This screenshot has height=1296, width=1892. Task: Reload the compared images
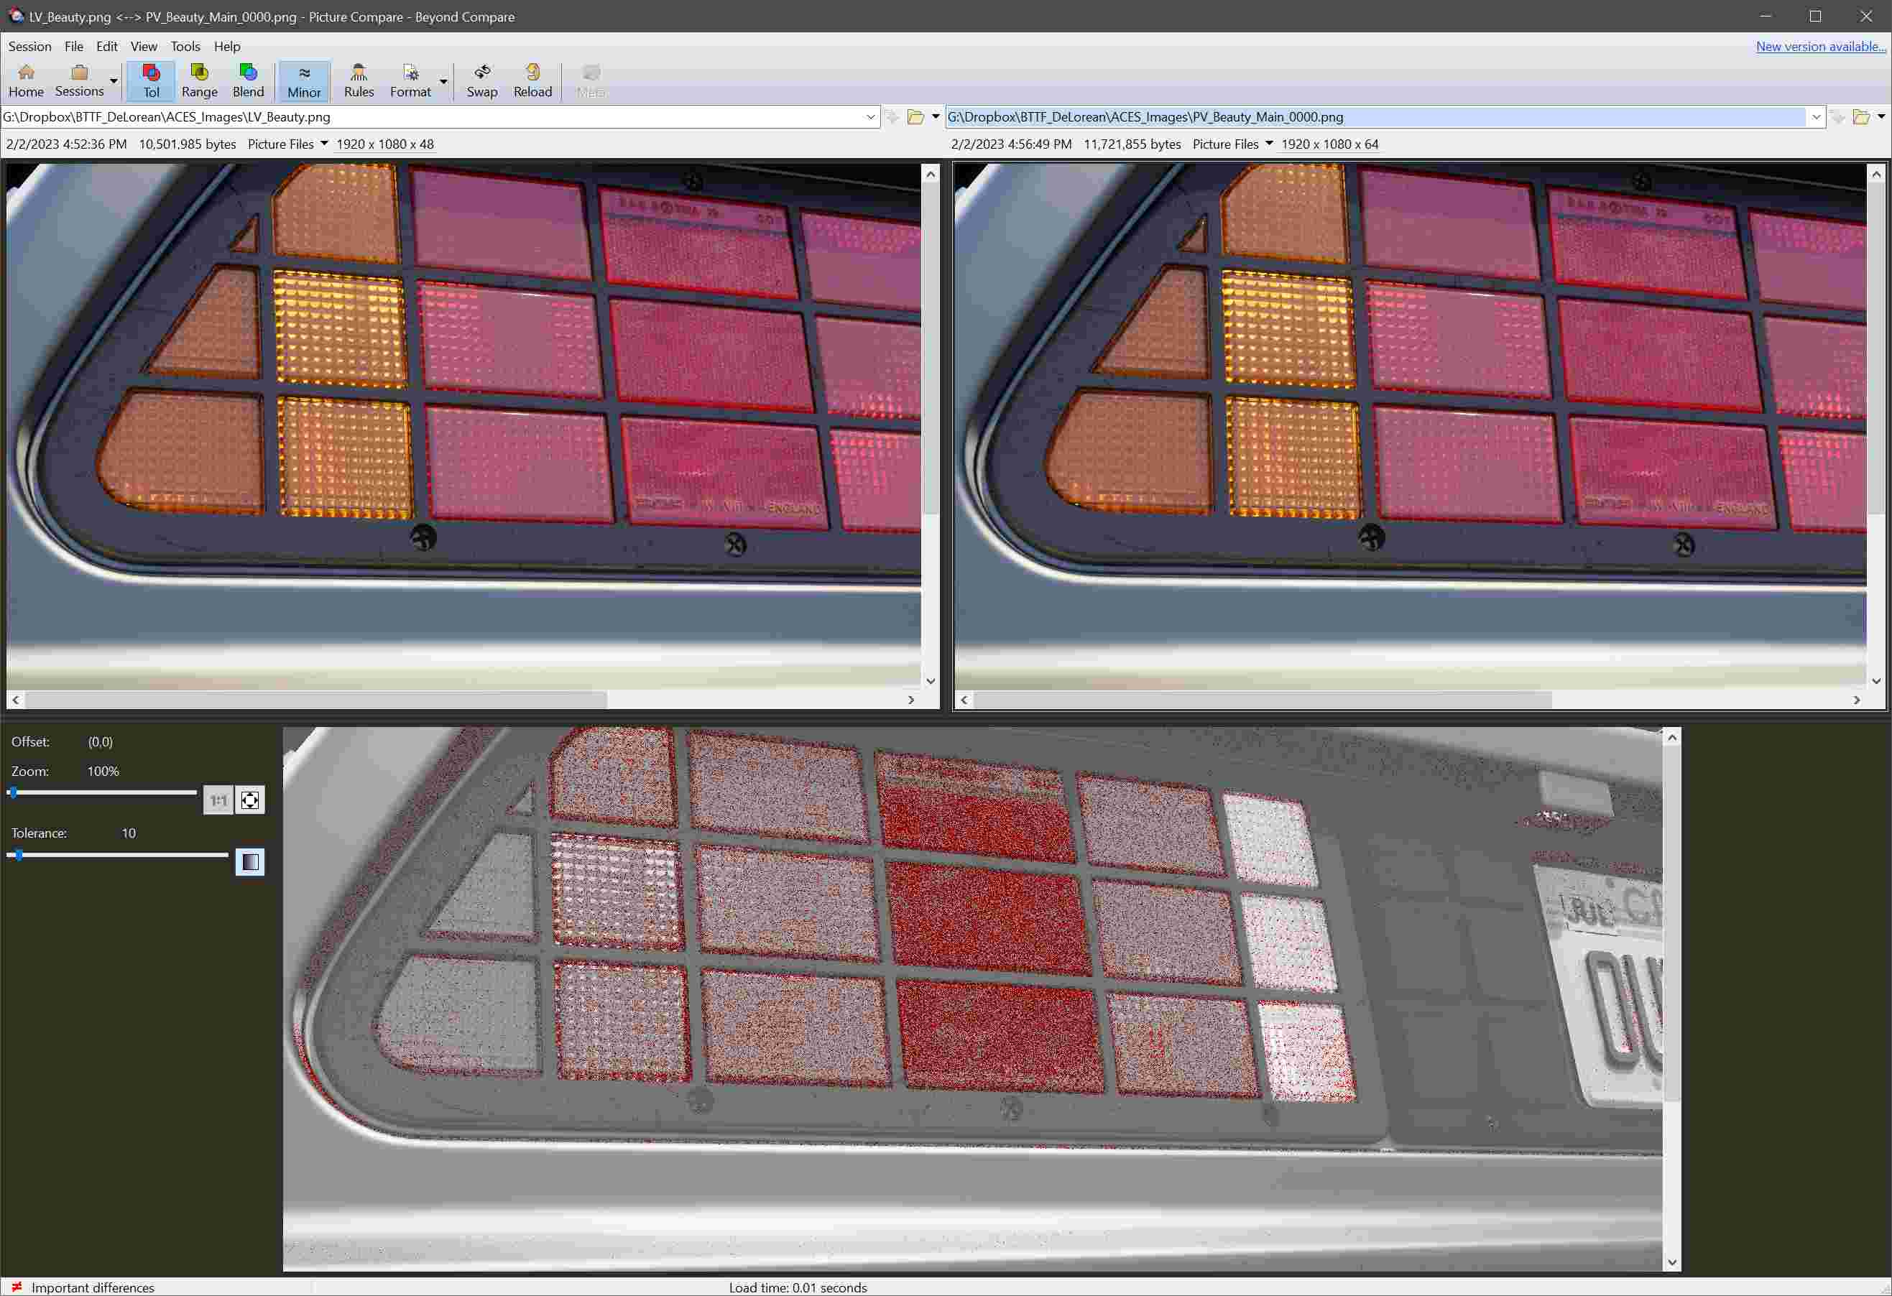coord(532,80)
